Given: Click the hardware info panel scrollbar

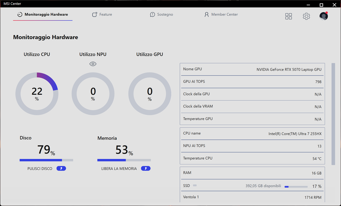Looking at the screenshot, I should (x=333, y=114).
